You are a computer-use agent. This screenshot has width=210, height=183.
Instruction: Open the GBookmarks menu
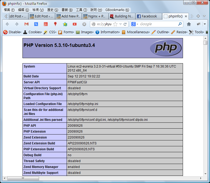(117, 10)
